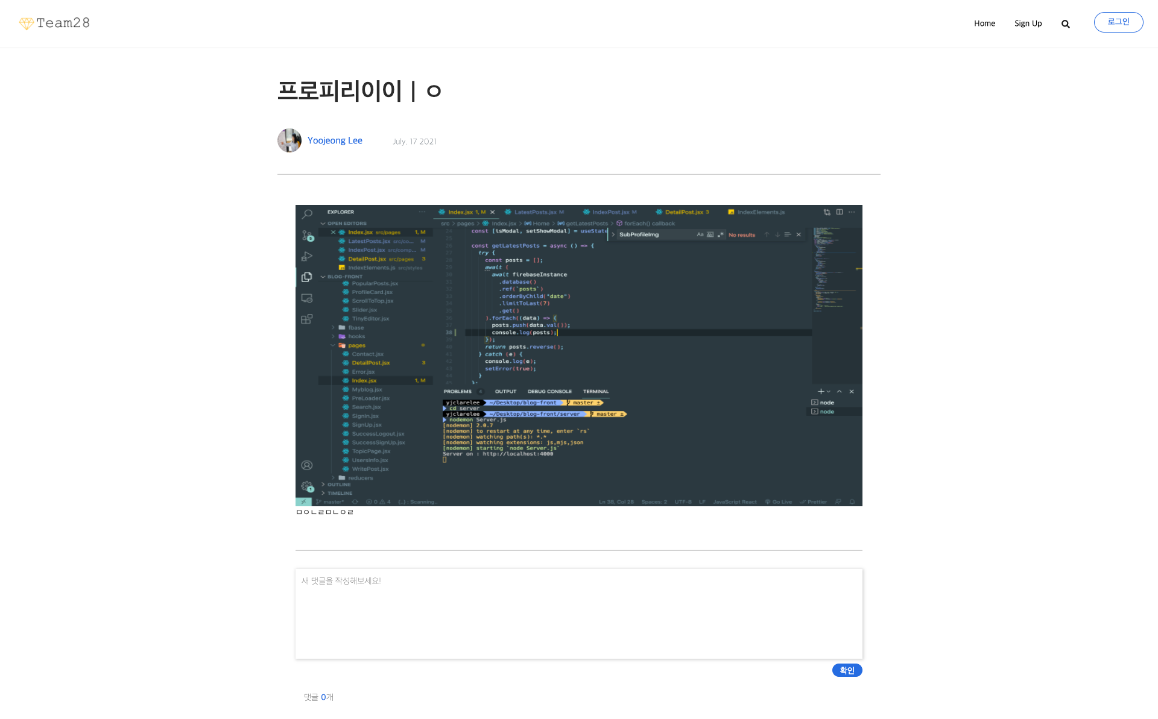
Task: Focus the new comment text area
Action: pyautogui.click(x=578, y=613)
